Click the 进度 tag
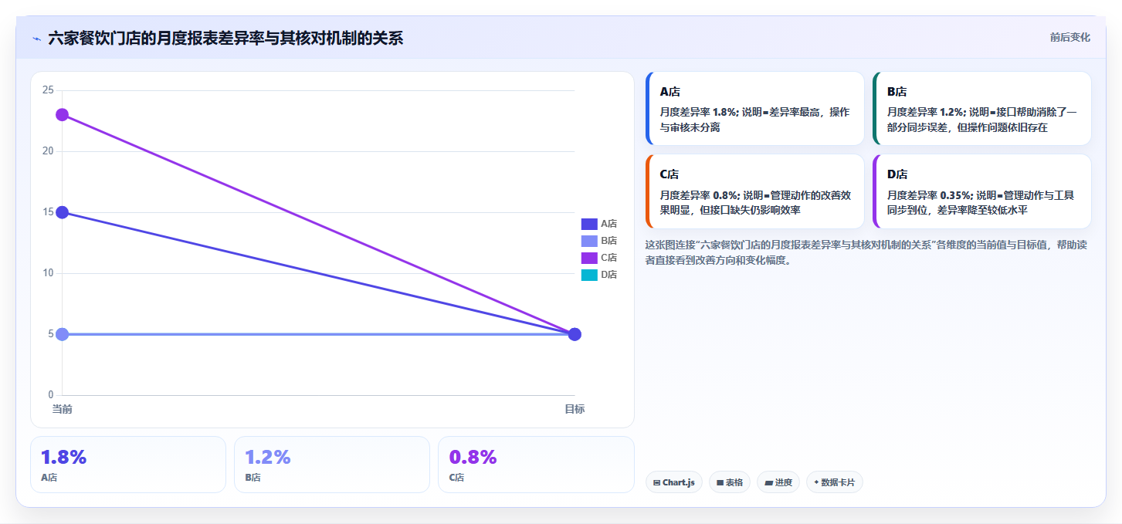Screen dimensions: 1122x524 coord(778,482)
